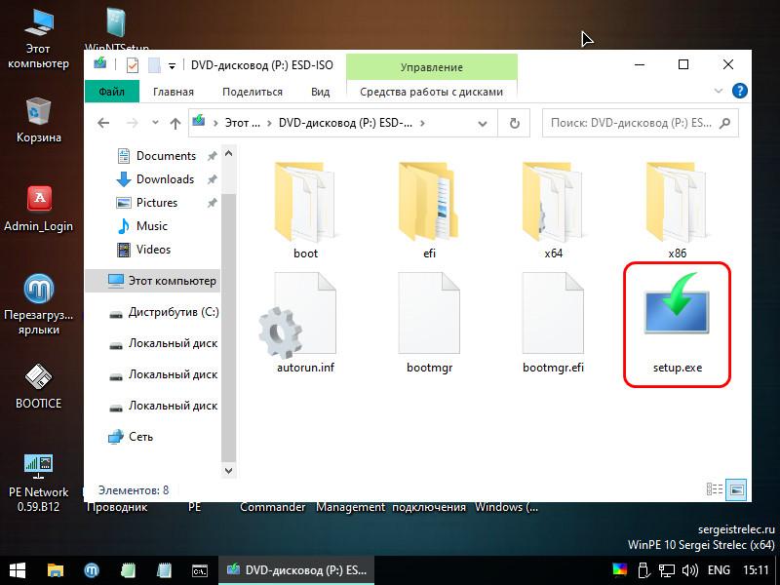Open the Поделиться ribbon tab
This screenshot has height=585, width=780.
(x=253, y=92)
